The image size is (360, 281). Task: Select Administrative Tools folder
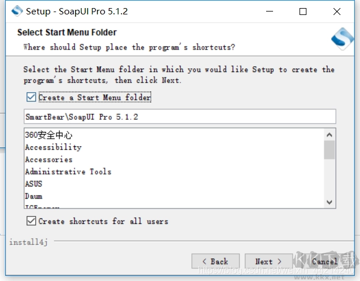click(x=68, y=172)
